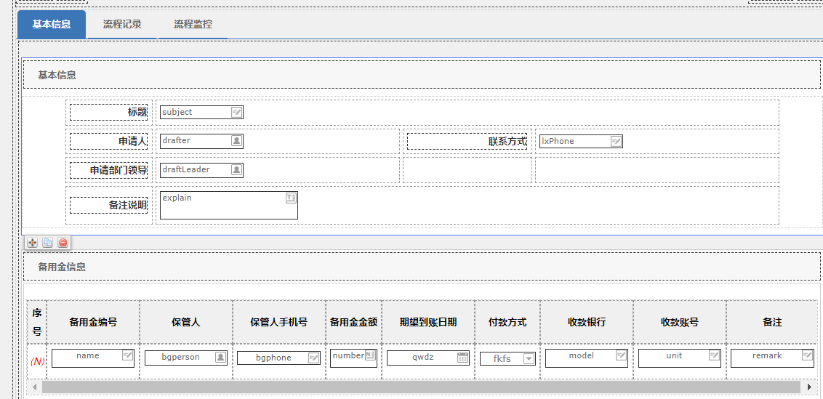Click the bgphone input field
The image size is (823, 399).
click(x=278, y=358)
